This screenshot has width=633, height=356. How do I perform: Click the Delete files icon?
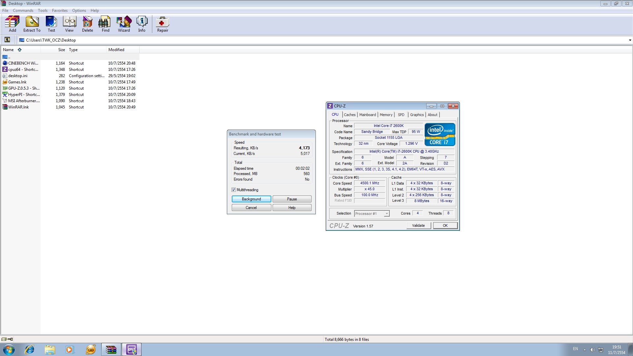(87, 24)
